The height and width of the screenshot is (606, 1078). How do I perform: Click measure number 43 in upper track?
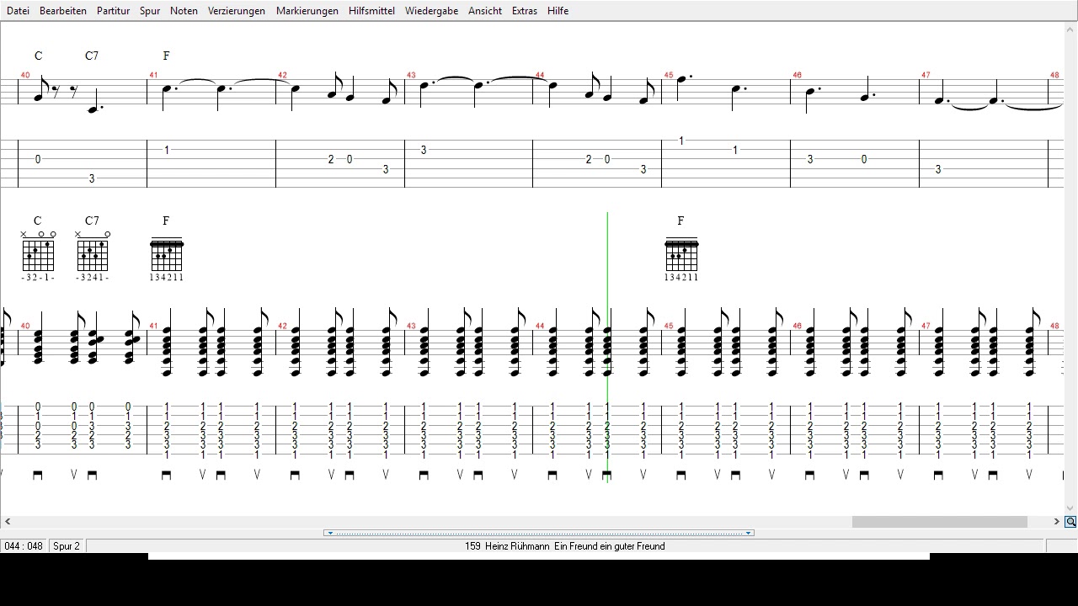pyautogui.click(x=411, y=75)
